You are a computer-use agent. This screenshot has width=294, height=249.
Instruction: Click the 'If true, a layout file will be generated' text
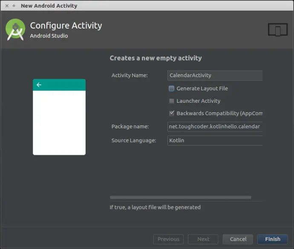pyautogui.click(x=155, y=207)
